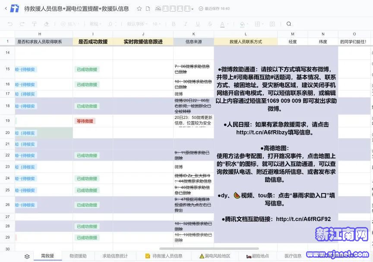Toggle strikethrough formatting
This screenshot has width=373, height=262.
point(210,24)
